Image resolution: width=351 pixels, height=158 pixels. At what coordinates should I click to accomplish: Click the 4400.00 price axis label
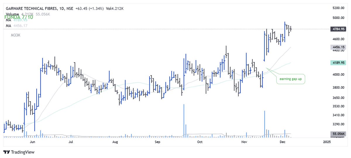338,51
